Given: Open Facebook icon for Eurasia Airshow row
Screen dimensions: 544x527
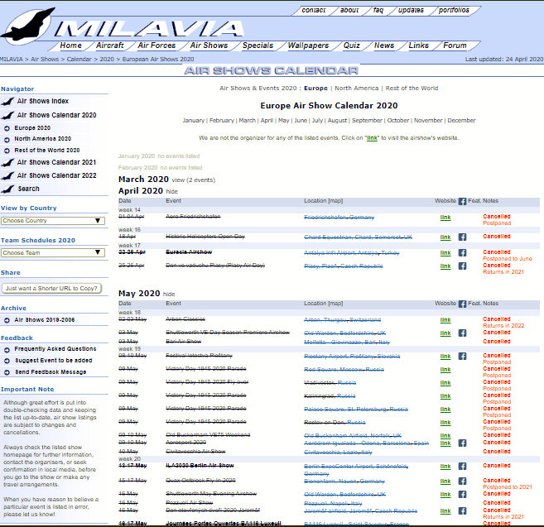Looking at the screenshot, I should point(462,253).
